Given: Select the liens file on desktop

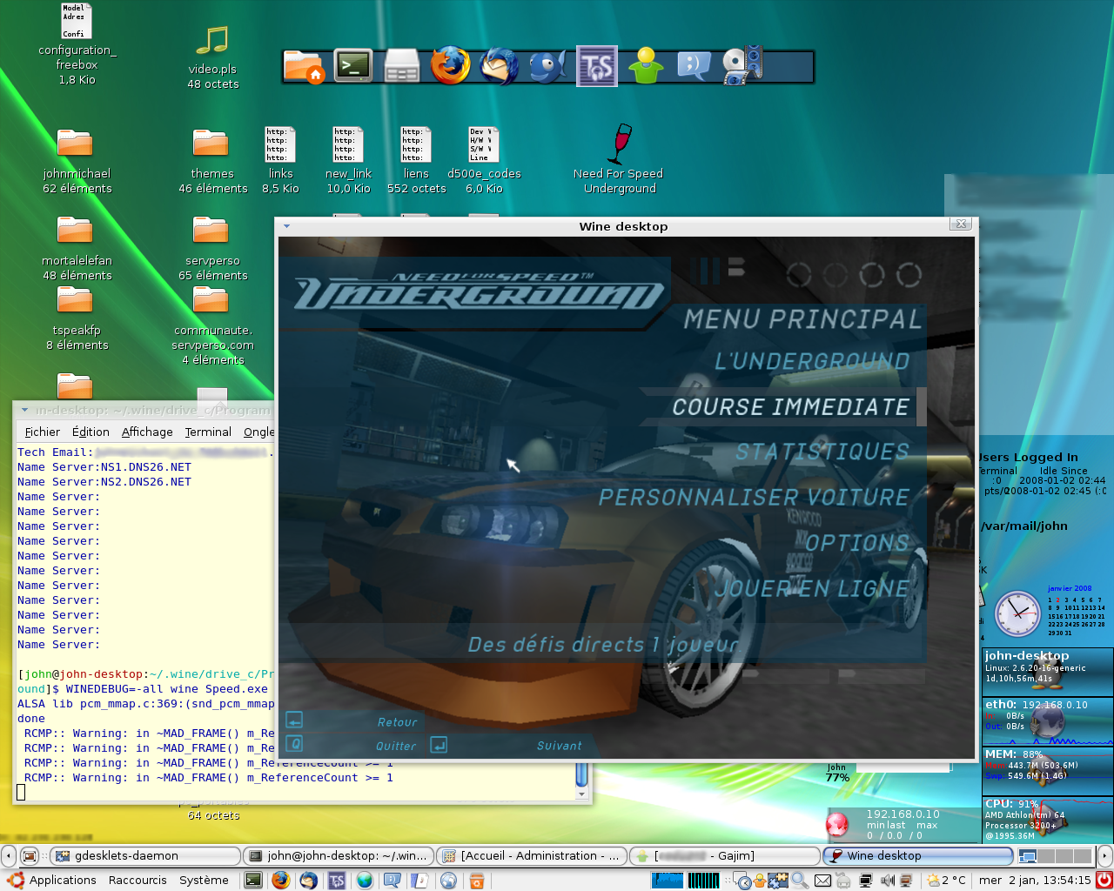Looking at the screenshot, I should tap(416, 161).
